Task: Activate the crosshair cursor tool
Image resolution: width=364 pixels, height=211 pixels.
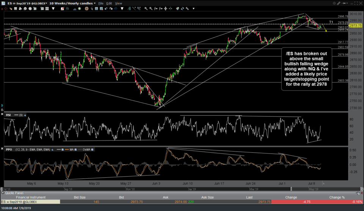Action: click(x=86, y=9)
